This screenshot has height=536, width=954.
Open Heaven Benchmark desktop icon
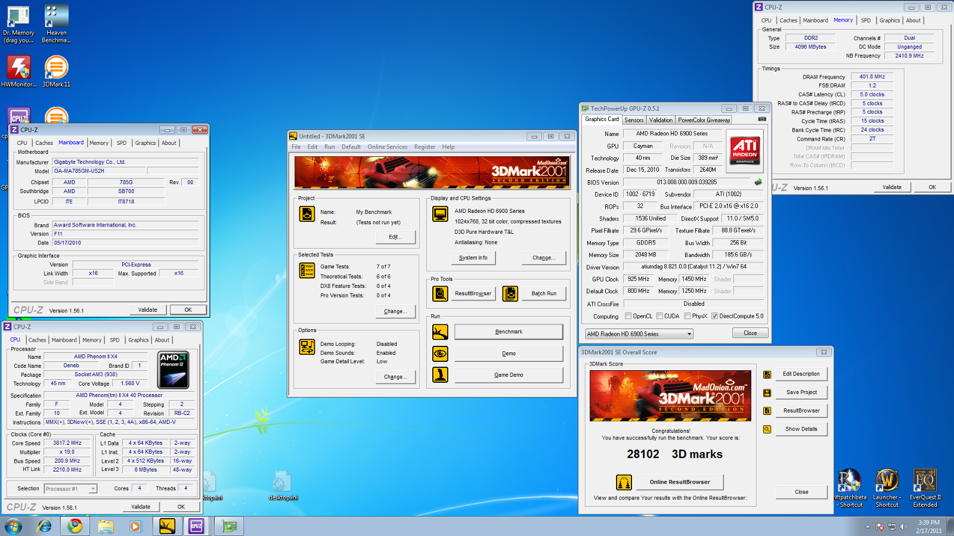point(56,24)
